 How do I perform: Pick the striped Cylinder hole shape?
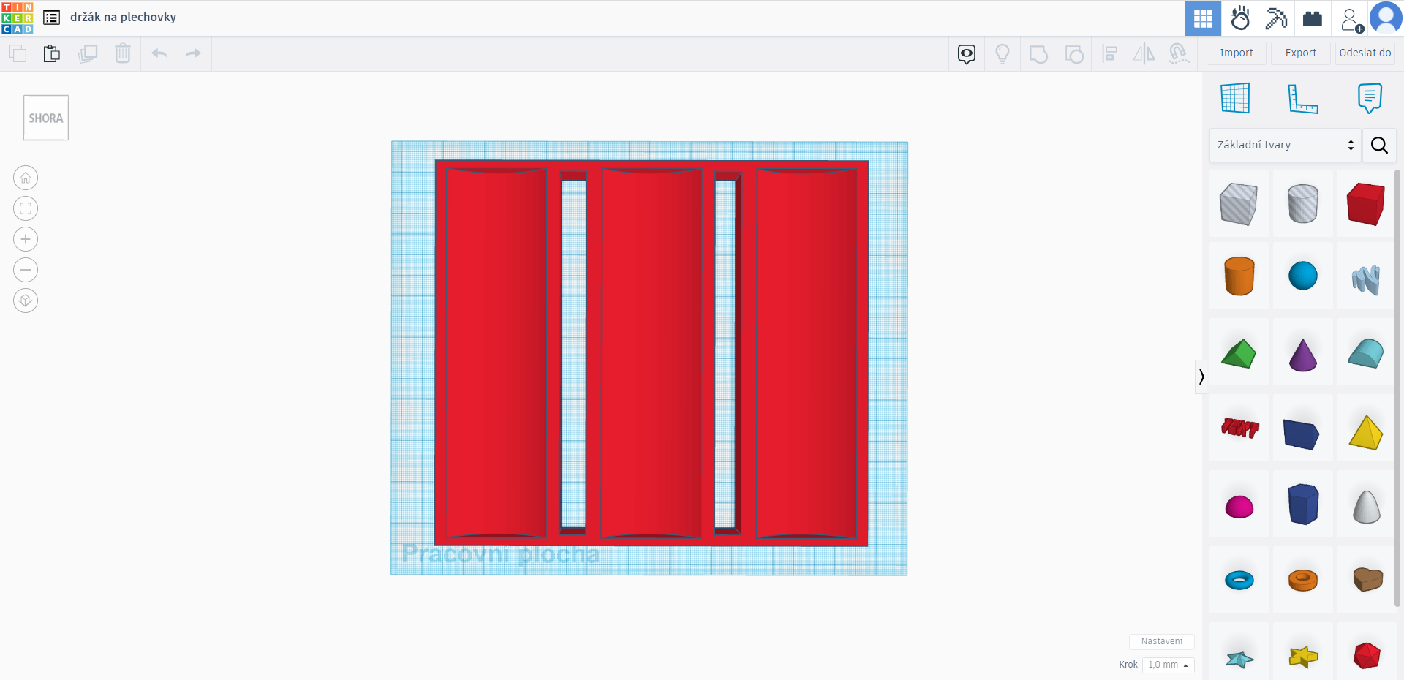1302,203
